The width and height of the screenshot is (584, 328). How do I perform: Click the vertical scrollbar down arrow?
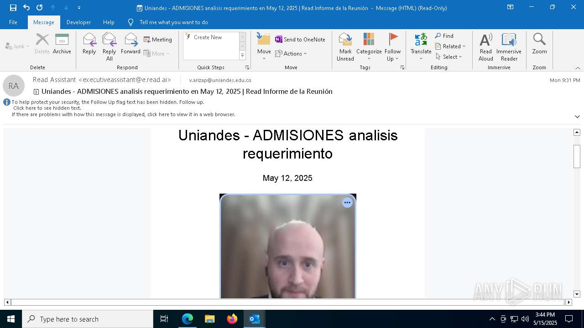pyautogui.click(x=577, y=294)
